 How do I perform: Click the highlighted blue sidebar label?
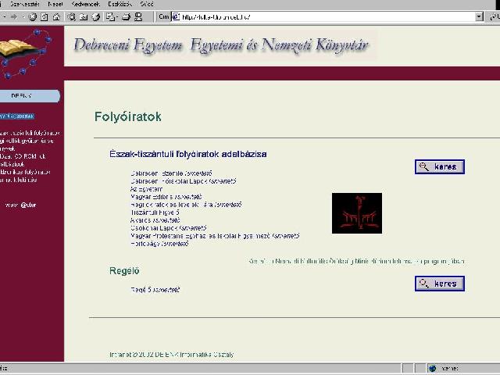coord(17,116)
